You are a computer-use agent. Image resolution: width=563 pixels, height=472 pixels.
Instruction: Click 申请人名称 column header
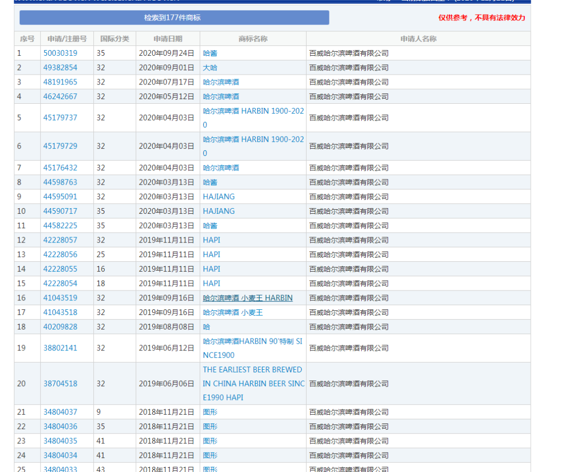coord(418,39)
